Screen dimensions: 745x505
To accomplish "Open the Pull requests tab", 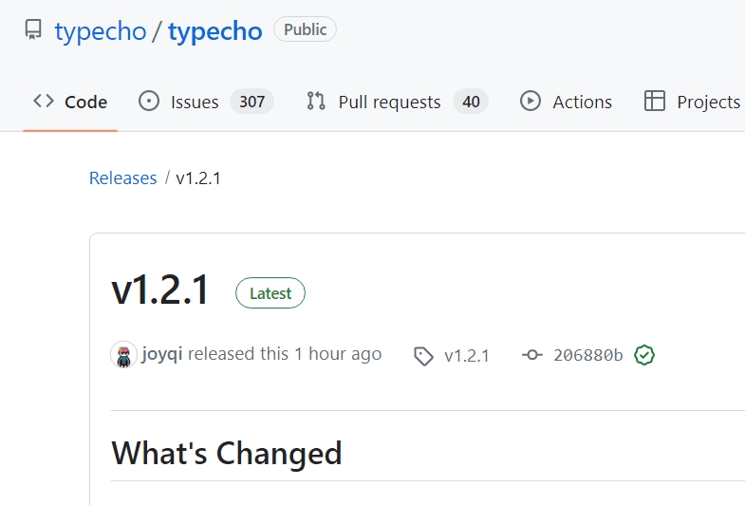I will point(398,102).
